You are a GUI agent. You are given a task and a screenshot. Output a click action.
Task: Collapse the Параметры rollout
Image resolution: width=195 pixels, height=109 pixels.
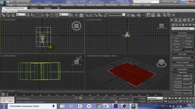[x=183, y=72]
